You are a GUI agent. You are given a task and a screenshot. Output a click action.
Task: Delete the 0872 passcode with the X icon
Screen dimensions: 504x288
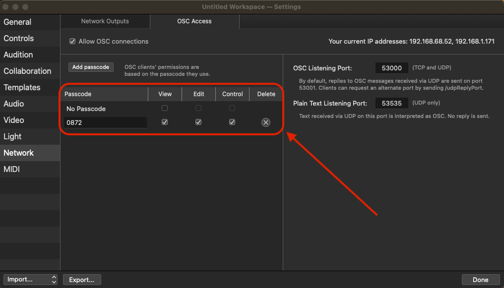point(266,122)
